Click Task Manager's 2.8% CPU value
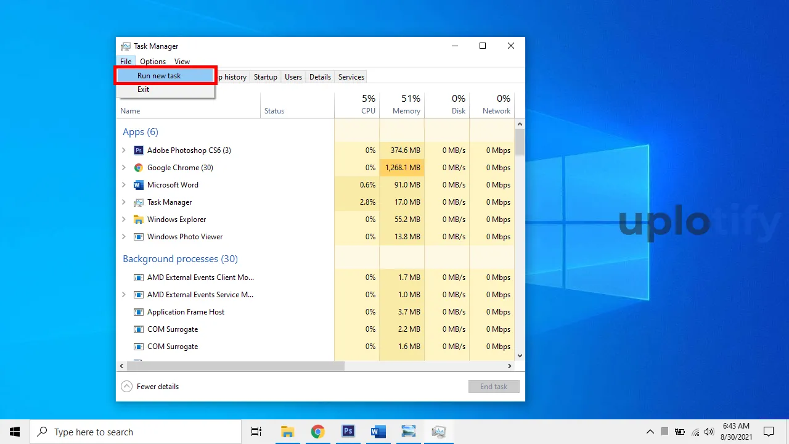This screenshot has width=789, height=444. pos(367,202)
